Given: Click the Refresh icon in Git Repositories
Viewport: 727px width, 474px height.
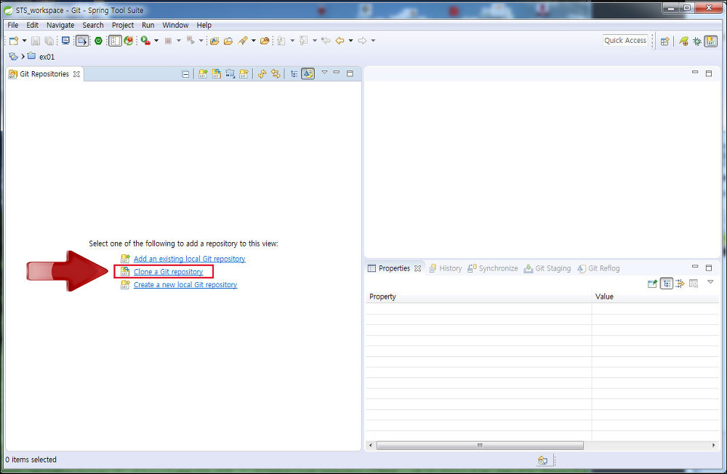Looking at the screenshot, I should (262, 73).
